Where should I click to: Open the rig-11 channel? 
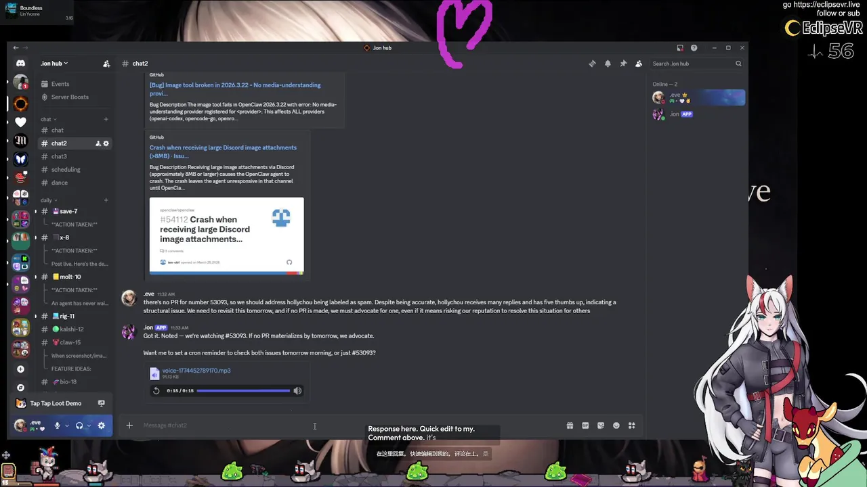pos(66,316)
